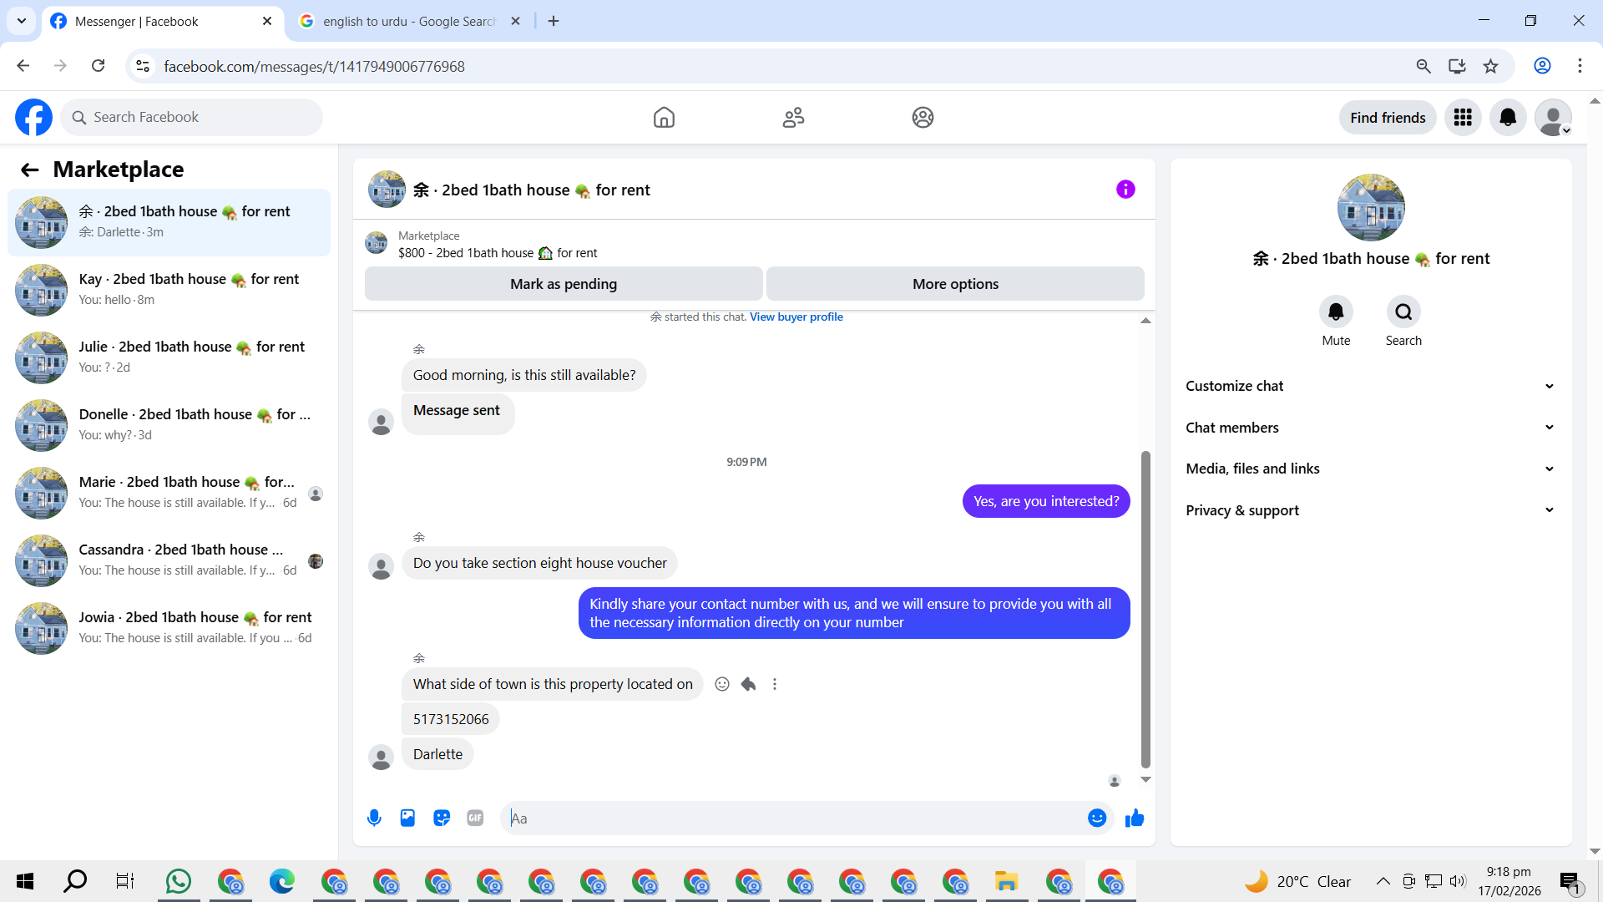Open Facebook notifications bell

pos(1508,118)
